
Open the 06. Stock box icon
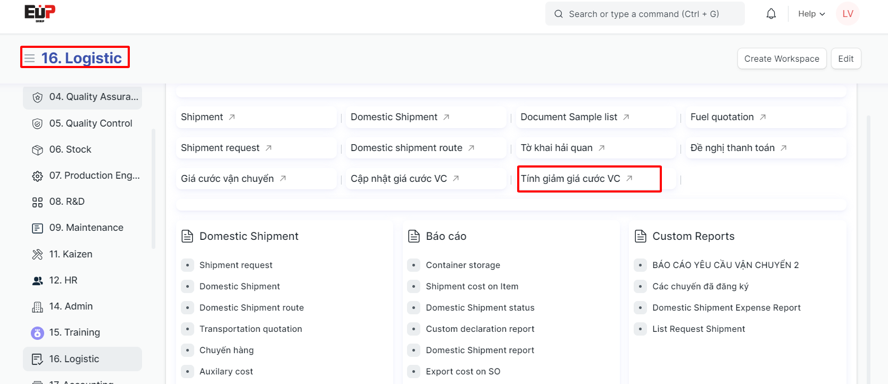point(37,150)
